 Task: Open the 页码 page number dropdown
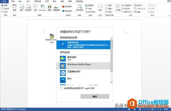[109, 12]
